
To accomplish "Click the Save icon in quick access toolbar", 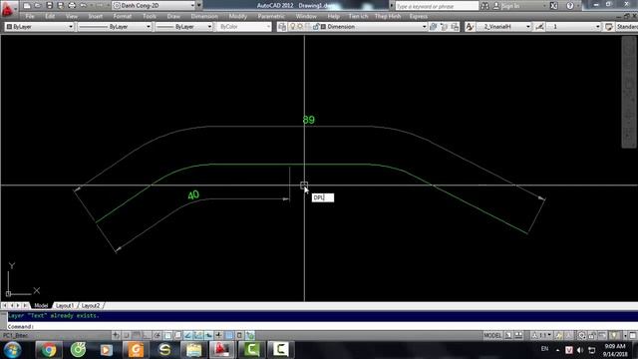I will click(x=49, y=6).
